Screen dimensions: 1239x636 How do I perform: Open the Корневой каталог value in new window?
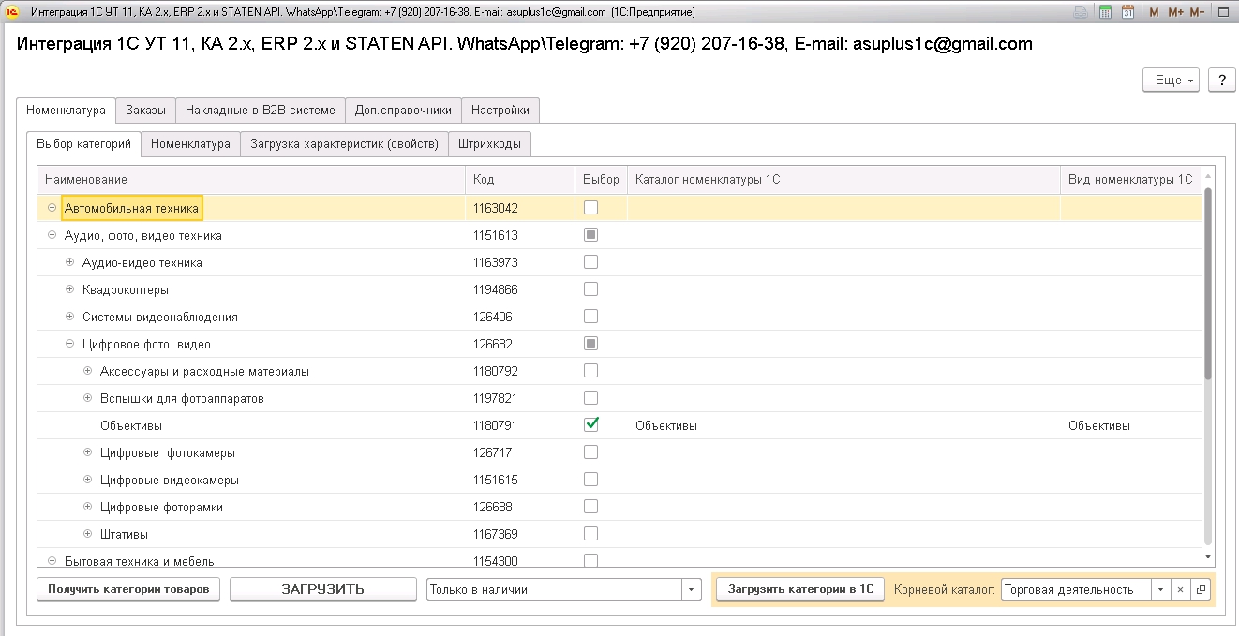click(1200, 590)
